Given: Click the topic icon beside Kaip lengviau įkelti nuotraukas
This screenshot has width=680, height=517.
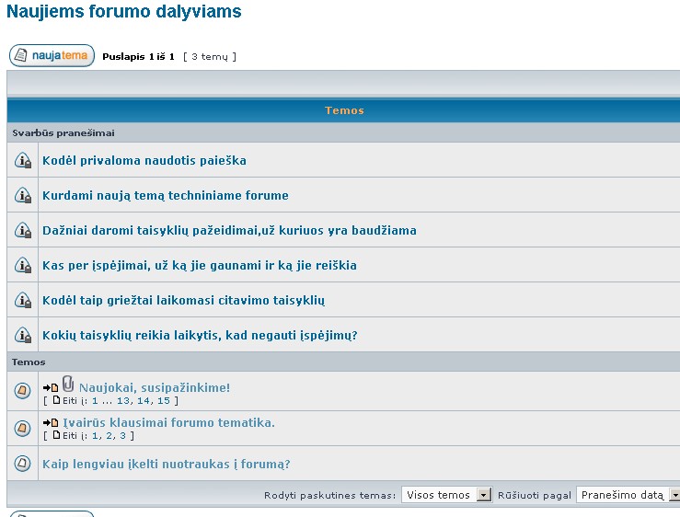Looking at the screenshot, I should pos(24,464).
